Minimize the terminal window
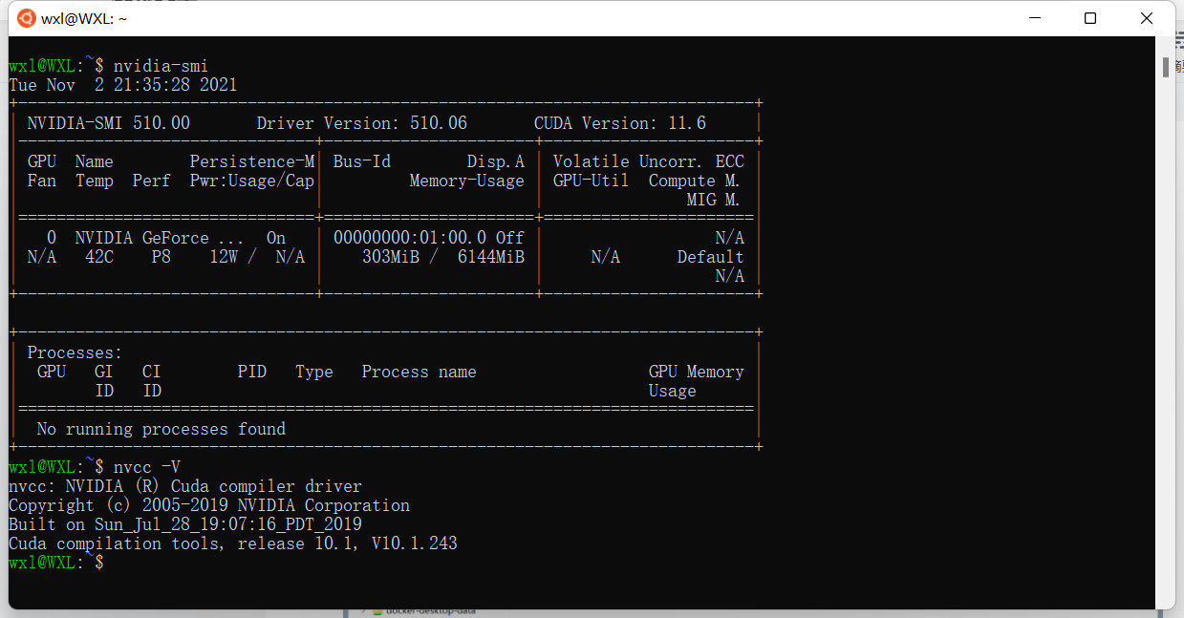 click(1034, 17)
